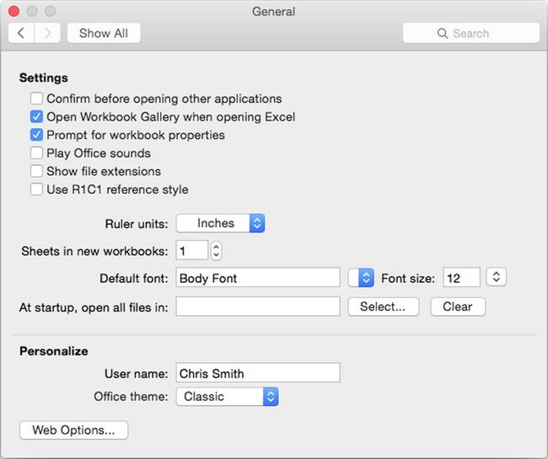Close the General preferences window

pyautogui.click(x=14, y=11)
